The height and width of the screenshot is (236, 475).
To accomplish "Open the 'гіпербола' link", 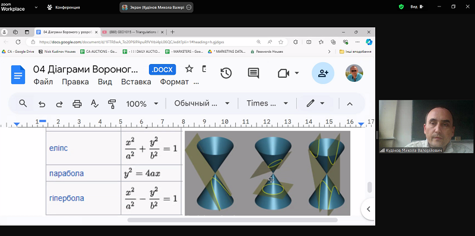I will [x=66, y=199].
